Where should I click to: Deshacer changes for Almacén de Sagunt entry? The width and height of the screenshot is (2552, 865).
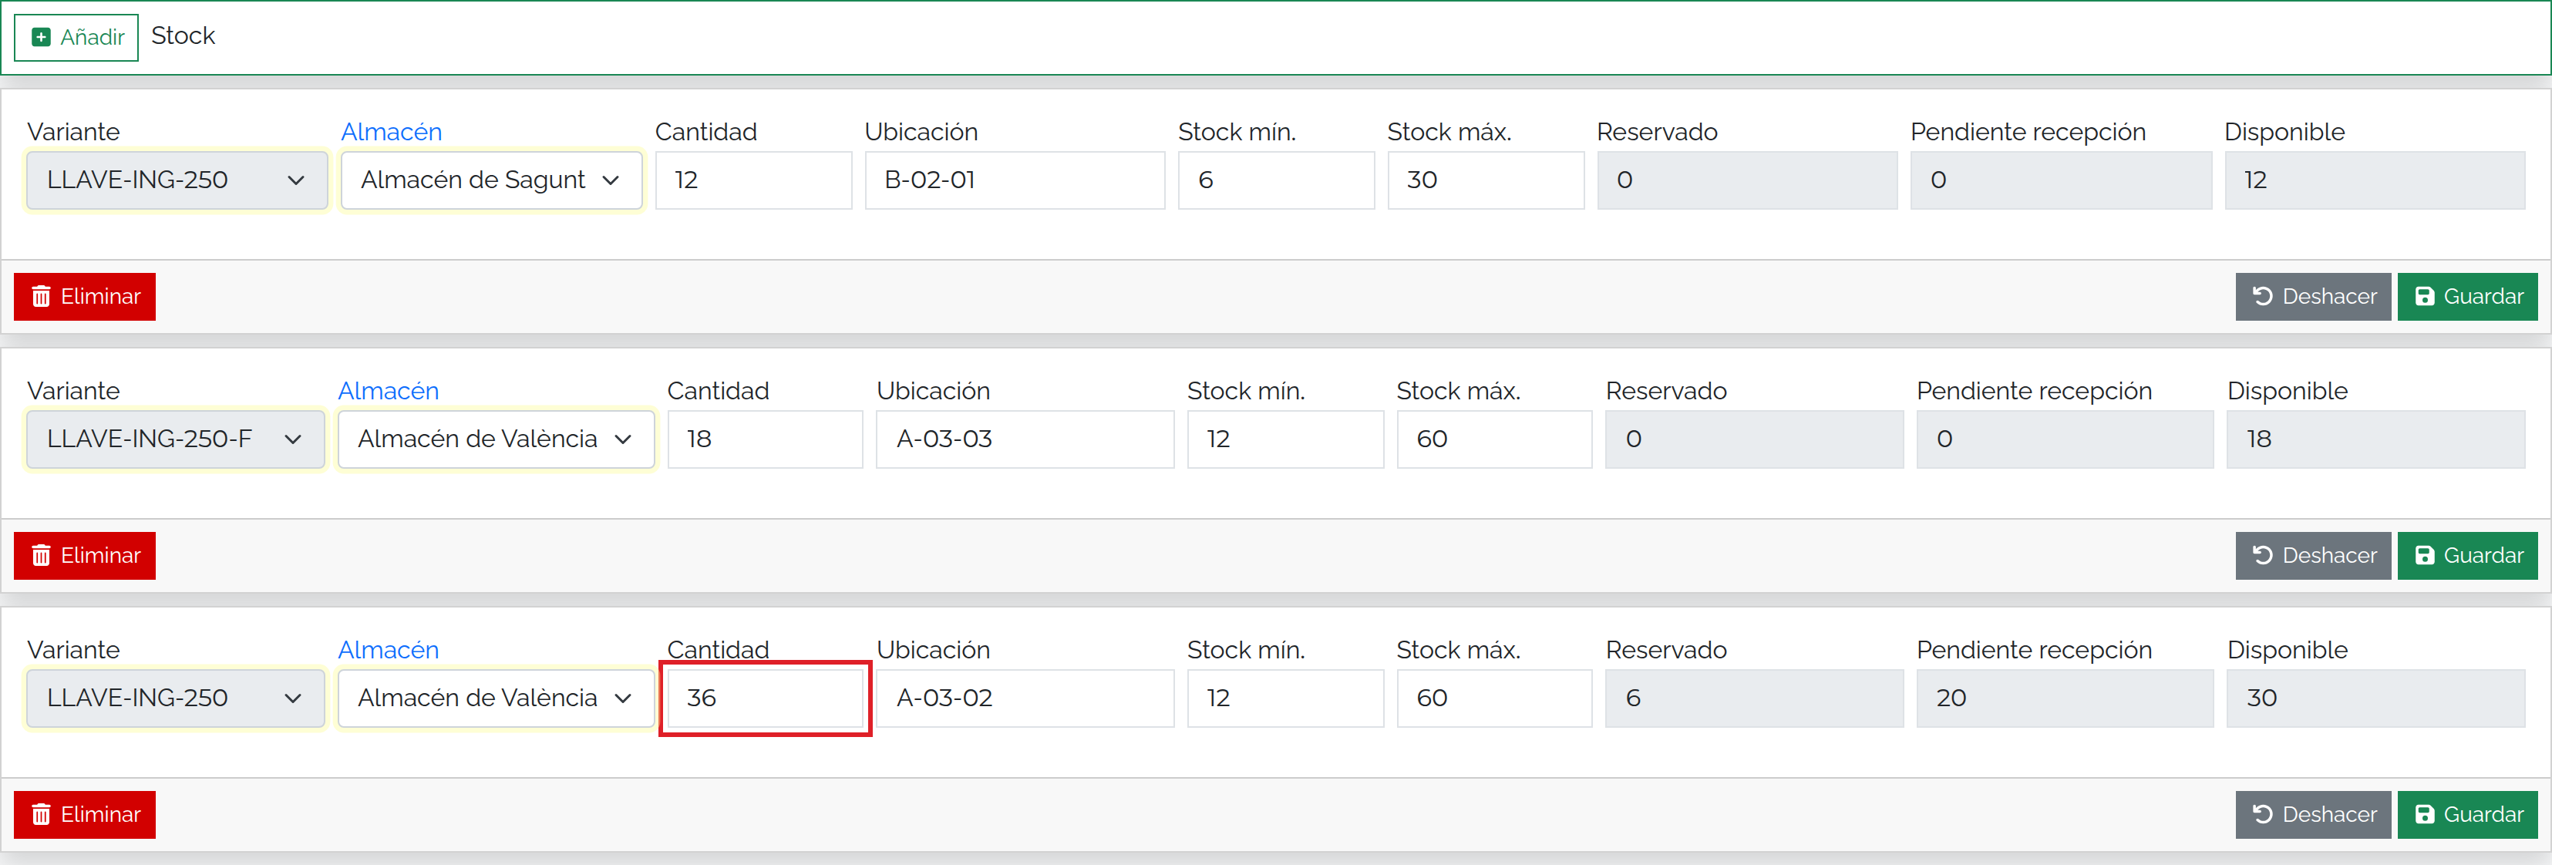[x=2312, y=296]
